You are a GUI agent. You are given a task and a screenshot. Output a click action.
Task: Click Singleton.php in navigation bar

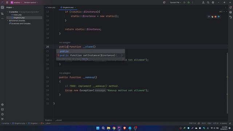point(19,123)
